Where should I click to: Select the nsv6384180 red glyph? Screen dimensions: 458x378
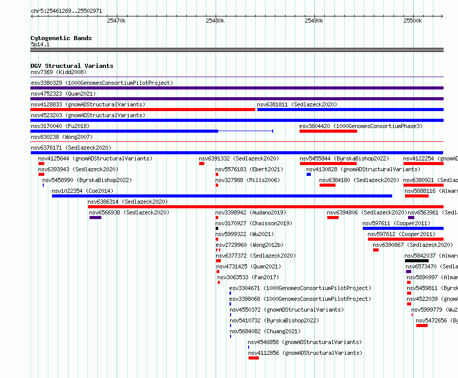[x=327, y=185]
